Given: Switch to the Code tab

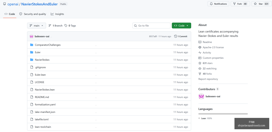Looking at the screenshot, I should [x=10, y=14].
